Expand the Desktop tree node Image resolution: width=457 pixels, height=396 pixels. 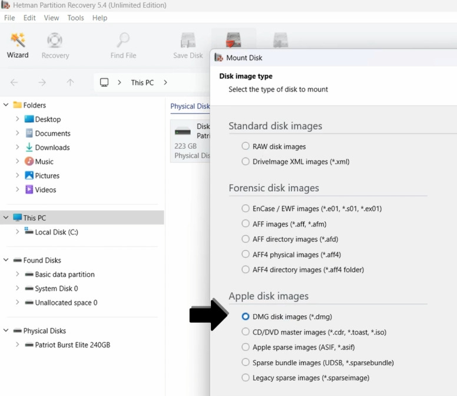click(17, 119)
